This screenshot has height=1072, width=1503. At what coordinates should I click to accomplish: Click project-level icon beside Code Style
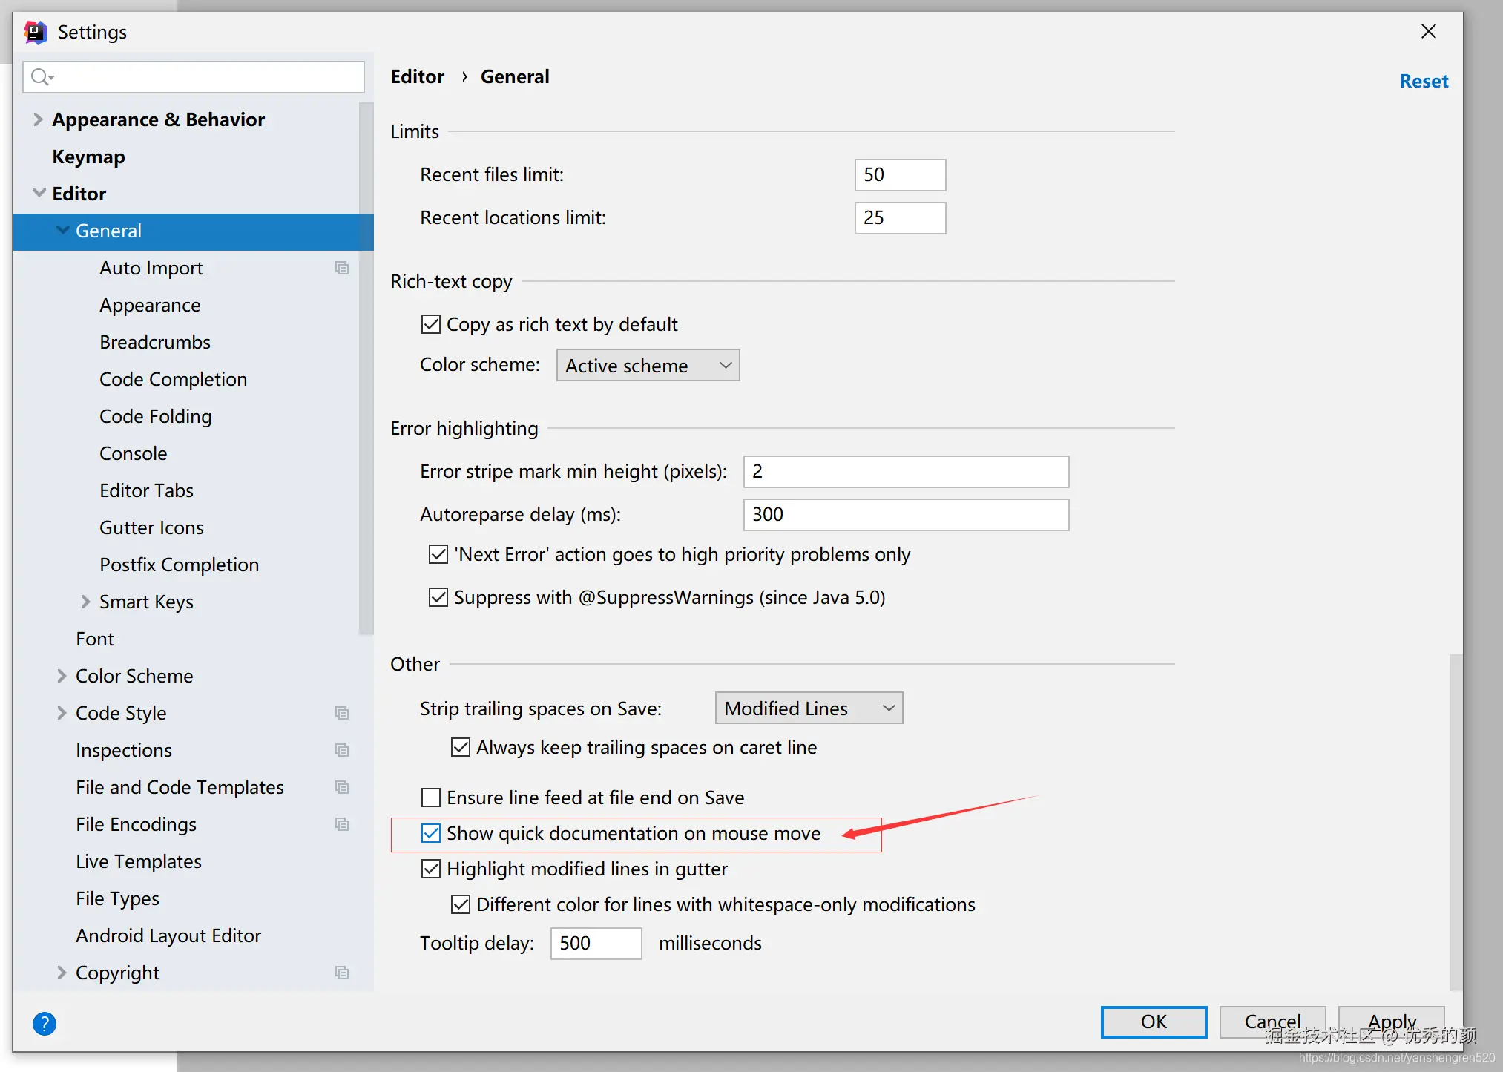[342, 713]
